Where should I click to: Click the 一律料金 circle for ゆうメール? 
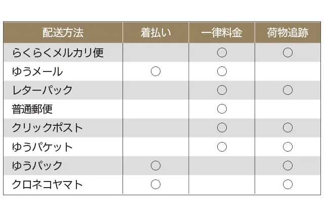(222, 71)
